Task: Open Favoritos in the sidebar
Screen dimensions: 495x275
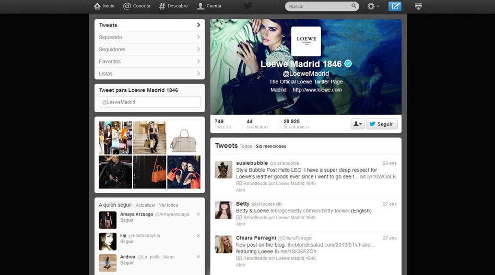Action: [x=150, y=62]
